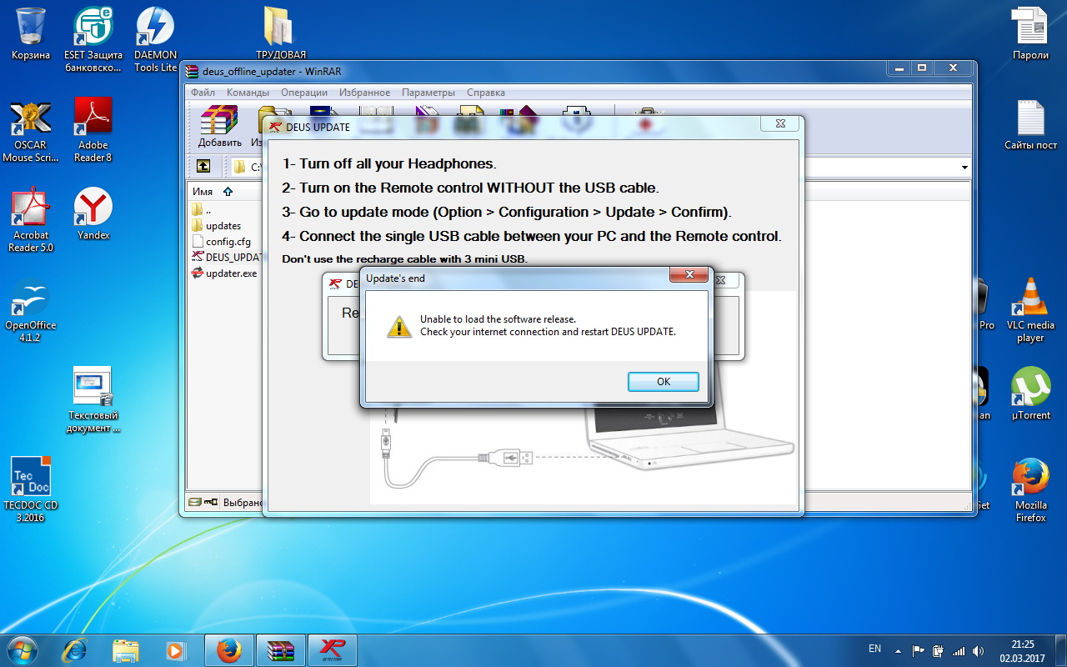The image size is (1067, 667).
Task: Open the Yandex desktop shortcut
Action: [x=93, y=214]
